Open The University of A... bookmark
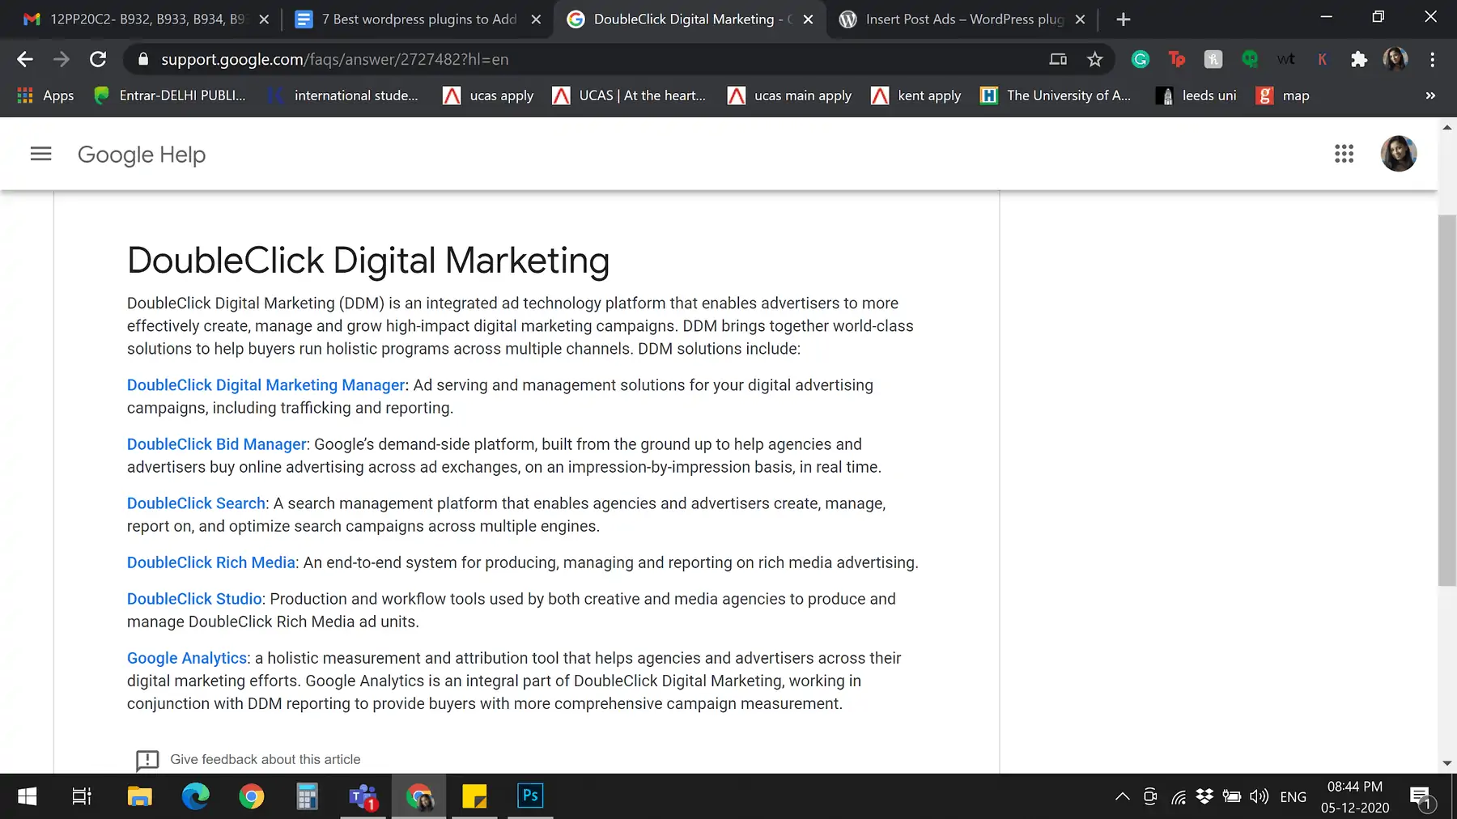 coord(1056,95)
